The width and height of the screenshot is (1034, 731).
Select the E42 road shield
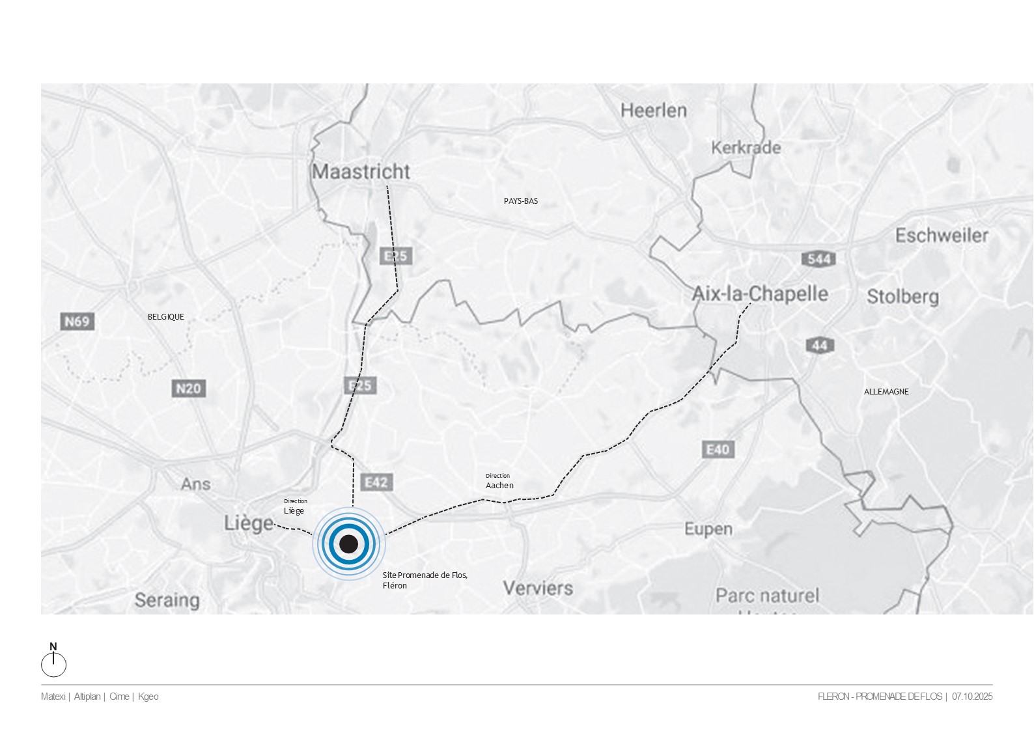click(x=376, y=482)
